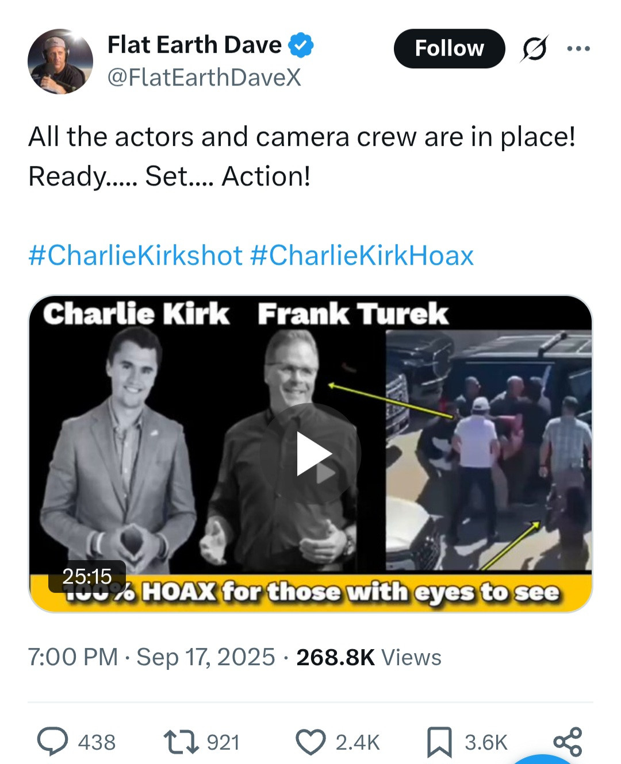Open the #CharlieKirkHoax hashtag

click(362, 256)
